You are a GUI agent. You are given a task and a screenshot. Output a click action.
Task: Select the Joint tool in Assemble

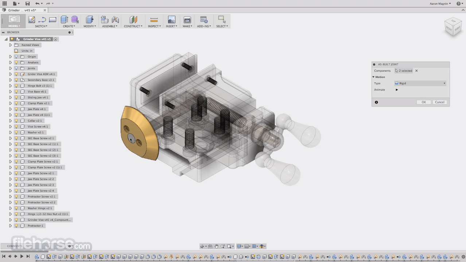[x=115, y=20]
